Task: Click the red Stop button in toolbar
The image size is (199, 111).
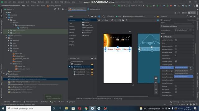Action: [x=171, y=6]
